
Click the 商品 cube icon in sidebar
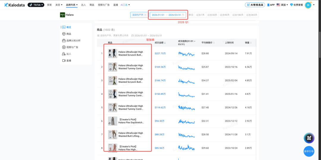tap(64, 34)
